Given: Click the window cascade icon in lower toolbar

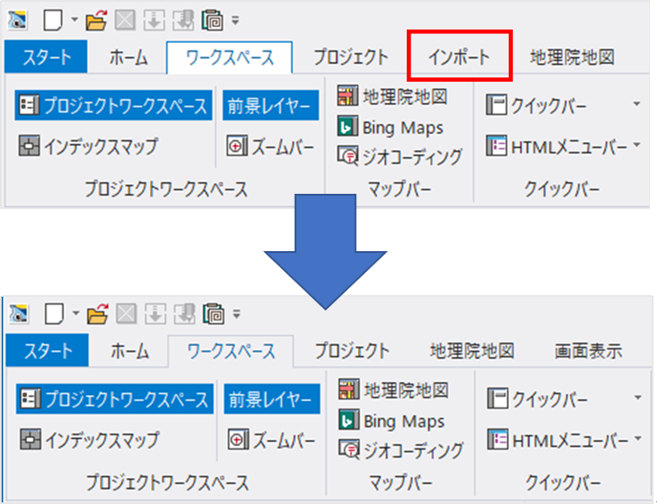Looking at the screenshot, I should 214,313.
